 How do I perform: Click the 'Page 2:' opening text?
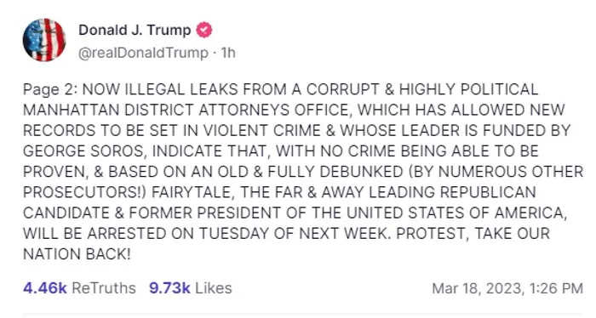[x=50, y=89]
